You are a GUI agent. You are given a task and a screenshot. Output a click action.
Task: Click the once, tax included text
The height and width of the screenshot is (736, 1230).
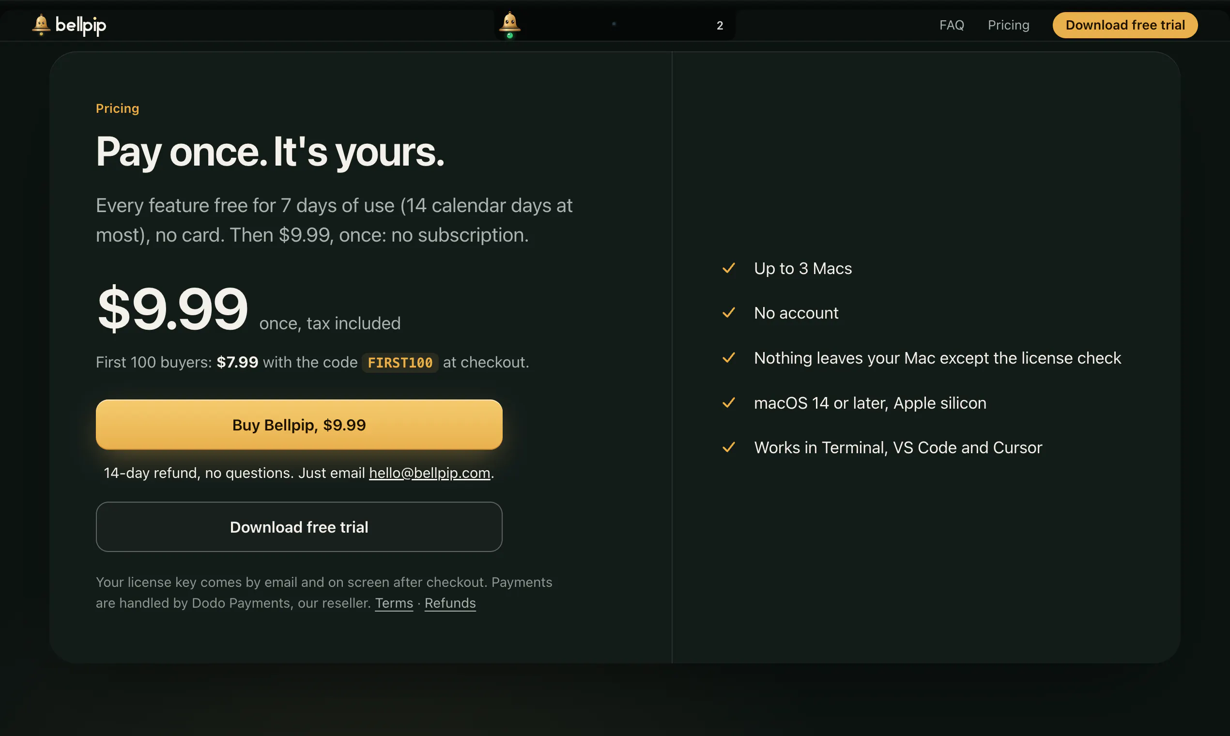(330, 323)
